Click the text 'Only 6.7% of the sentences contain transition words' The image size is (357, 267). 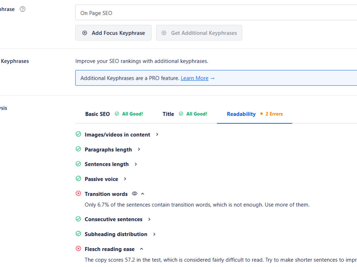coord(148,205)
